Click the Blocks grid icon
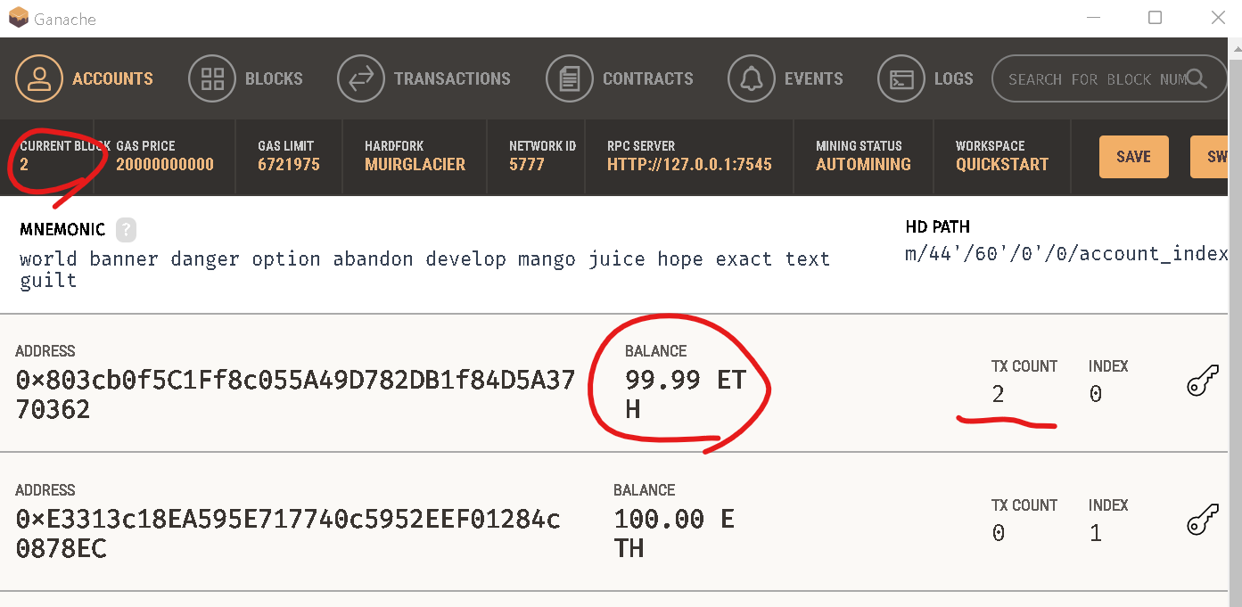1242x607 pixels. (212, 78)
